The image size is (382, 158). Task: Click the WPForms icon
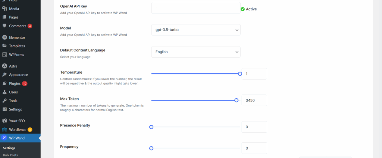coord(4,55)
